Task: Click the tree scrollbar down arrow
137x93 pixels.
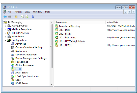Action: (51, 84)
